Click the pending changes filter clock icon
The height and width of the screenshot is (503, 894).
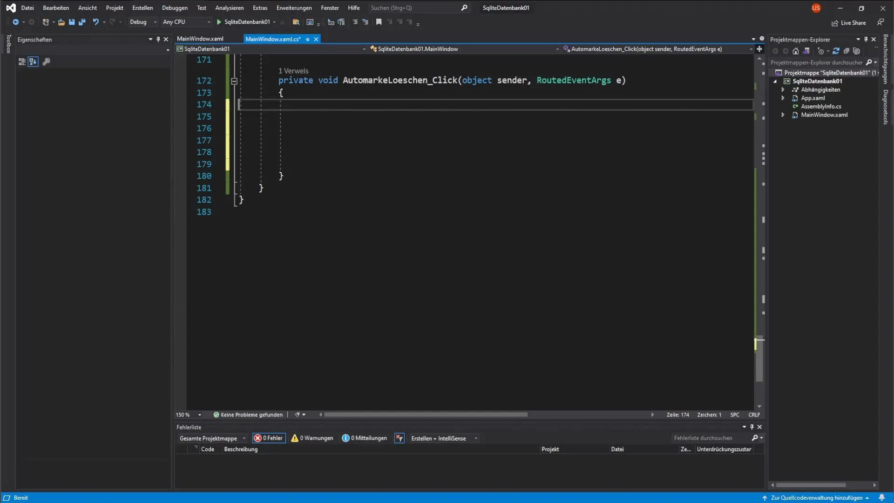821,51
